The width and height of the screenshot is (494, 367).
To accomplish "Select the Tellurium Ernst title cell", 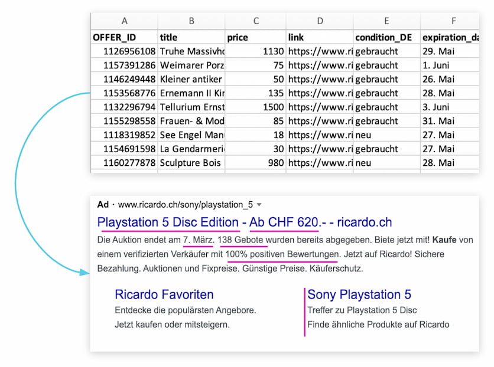I will tap(191, 107).
